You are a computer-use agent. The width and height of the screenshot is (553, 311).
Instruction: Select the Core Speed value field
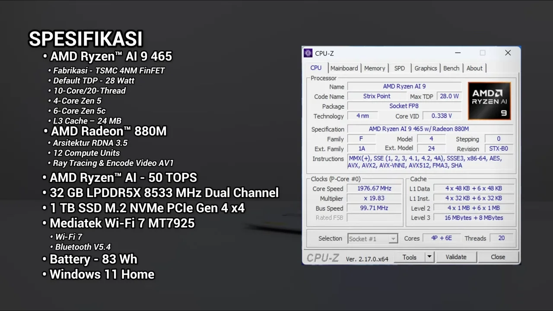(x=374, y=188)
